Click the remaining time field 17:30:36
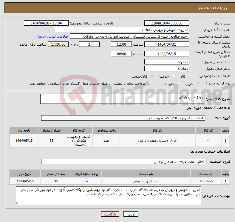The height and width of the screenshot is (222, 235). [x=58, y=44]
